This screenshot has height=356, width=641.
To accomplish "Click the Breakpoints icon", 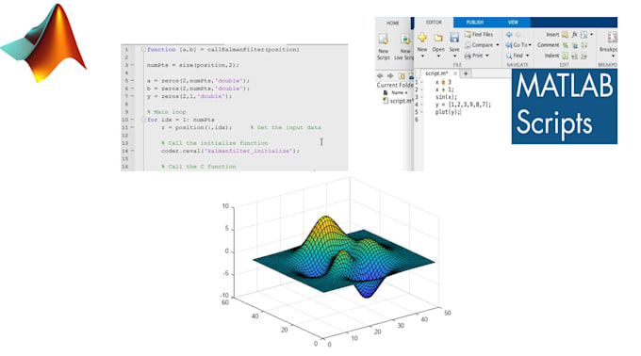I will tap(613, 37).
